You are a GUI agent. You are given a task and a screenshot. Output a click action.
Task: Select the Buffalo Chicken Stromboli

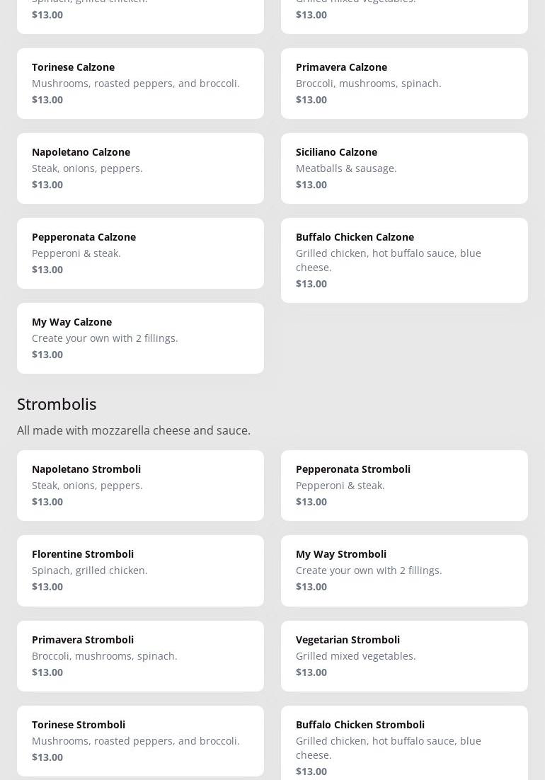coord(404,743)
